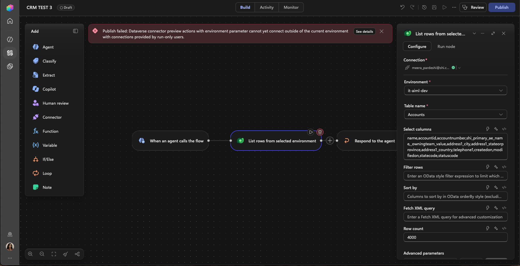Open the Run node tab
520x266 pixels.
[x=446, y=46]
